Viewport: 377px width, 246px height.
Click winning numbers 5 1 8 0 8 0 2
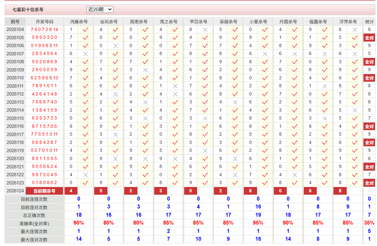click(x=44, y=182)
